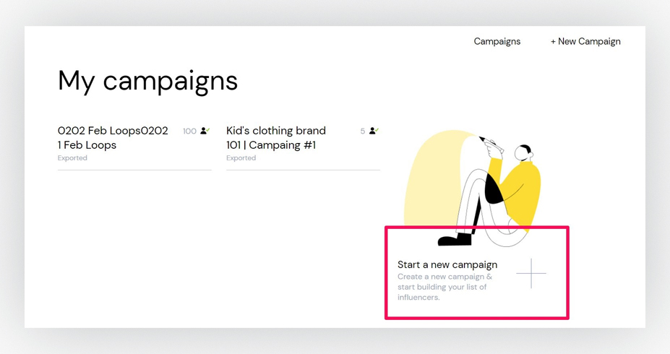Click the Start a new campaign heading

[447, 264]
